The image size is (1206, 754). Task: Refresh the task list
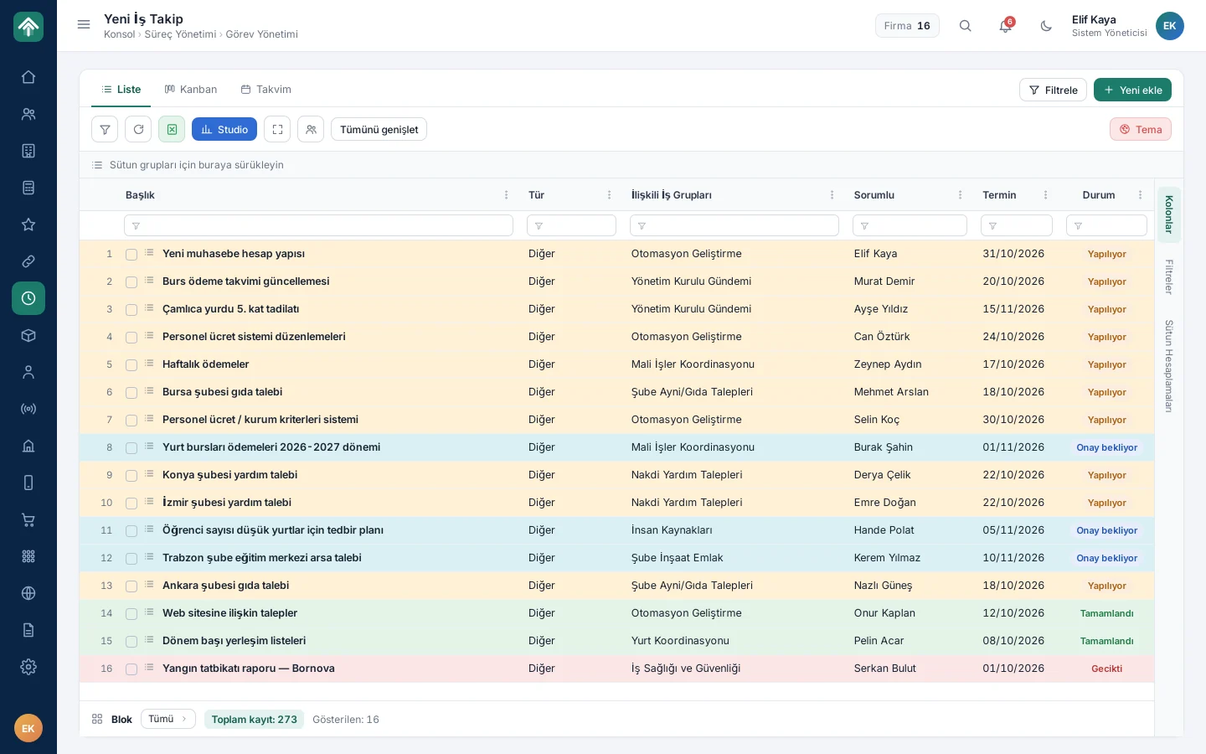tap(138, 129)
